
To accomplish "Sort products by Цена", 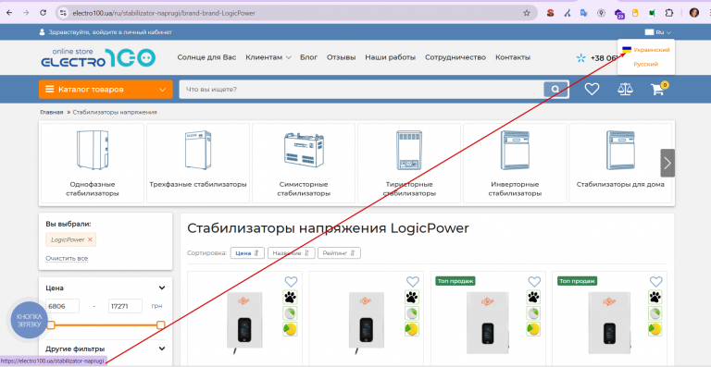I will point(247,253).
